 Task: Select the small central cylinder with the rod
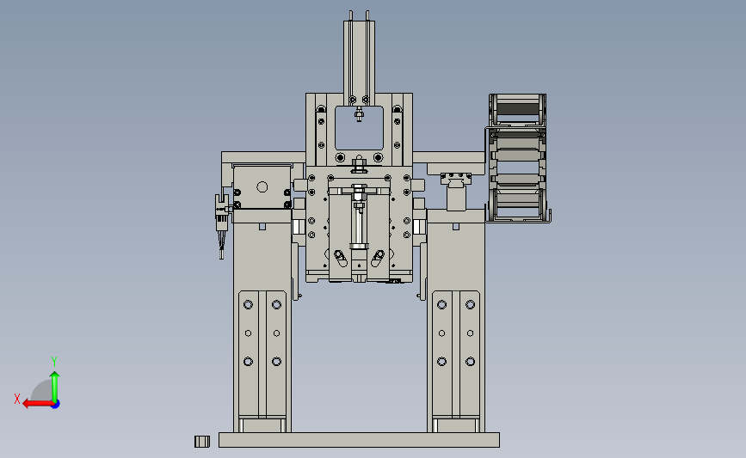359,218
